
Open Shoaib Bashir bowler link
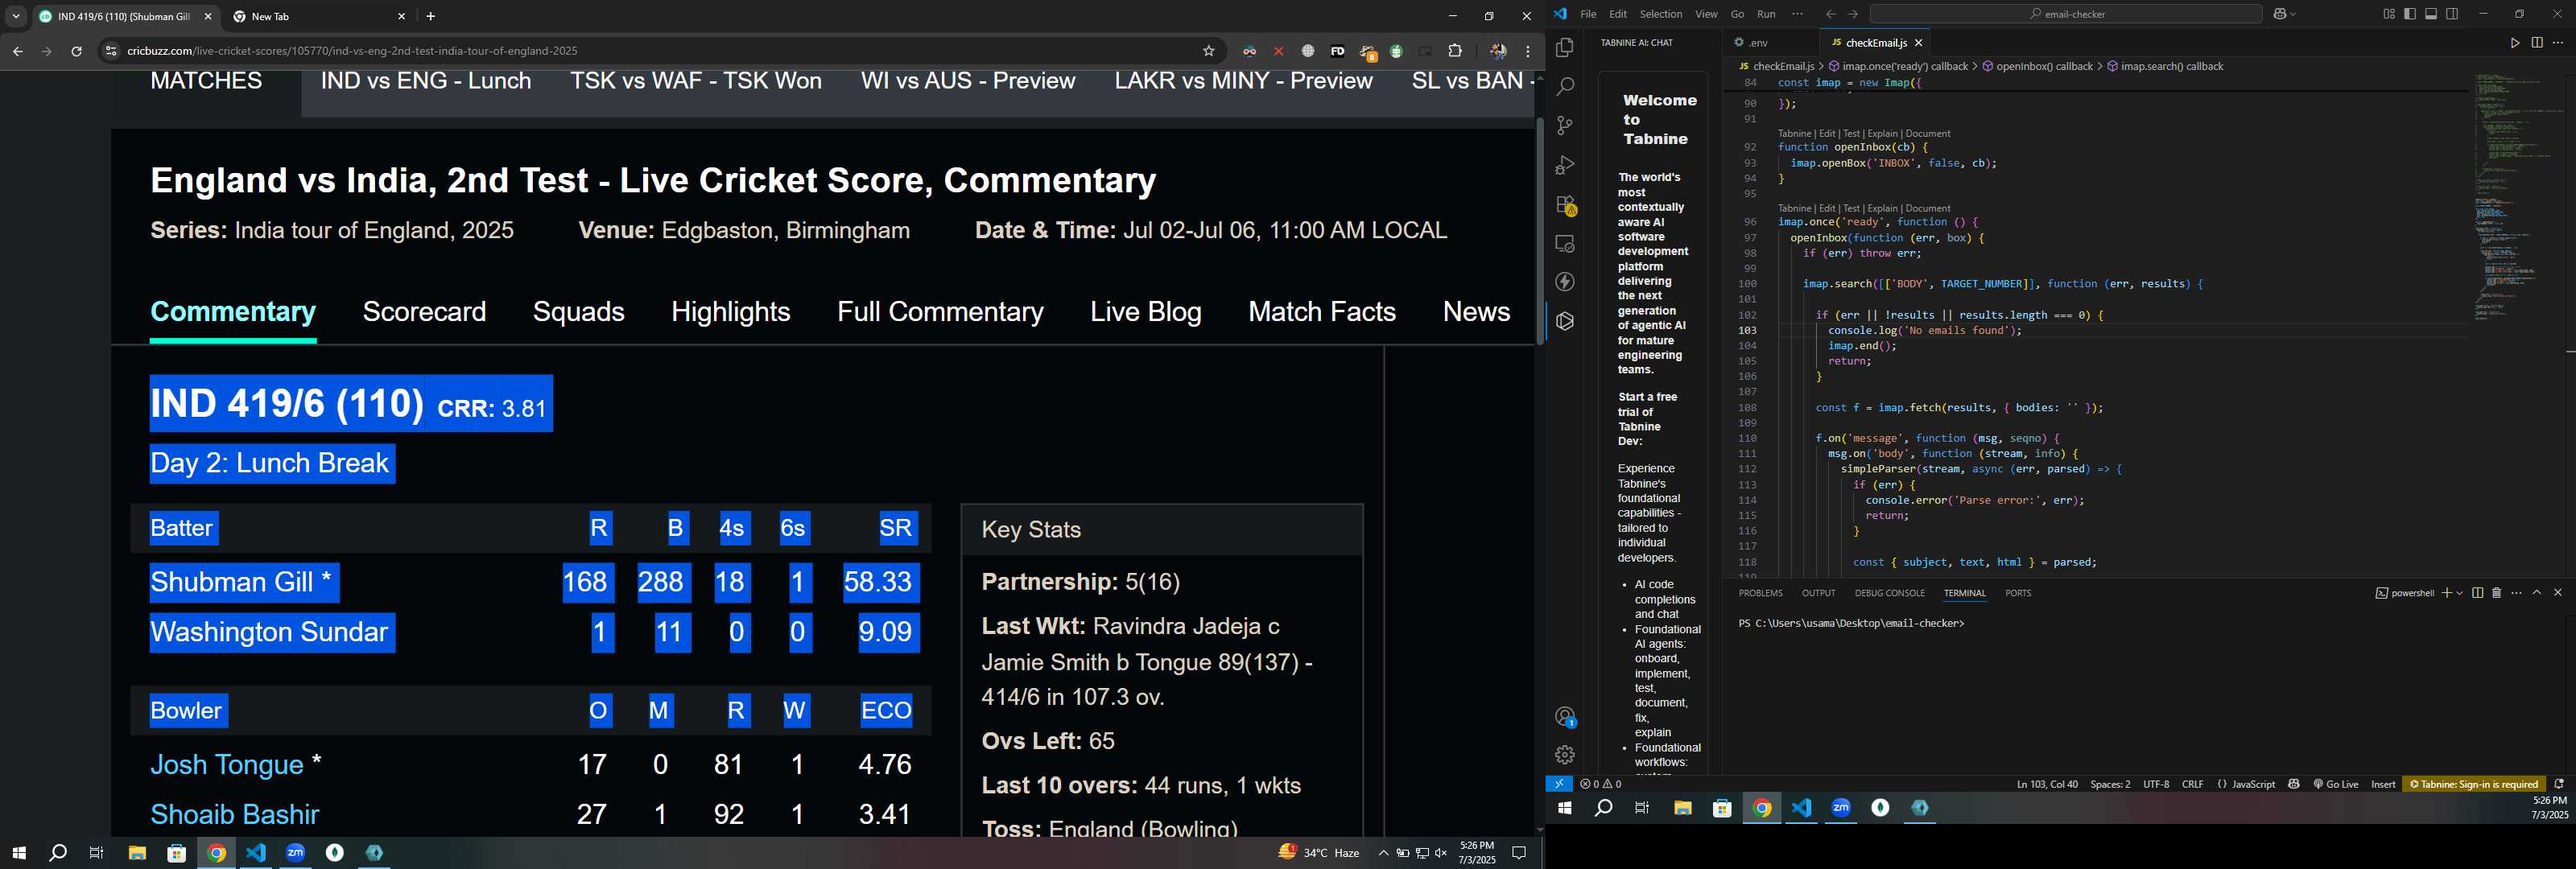tap(234, 814)
